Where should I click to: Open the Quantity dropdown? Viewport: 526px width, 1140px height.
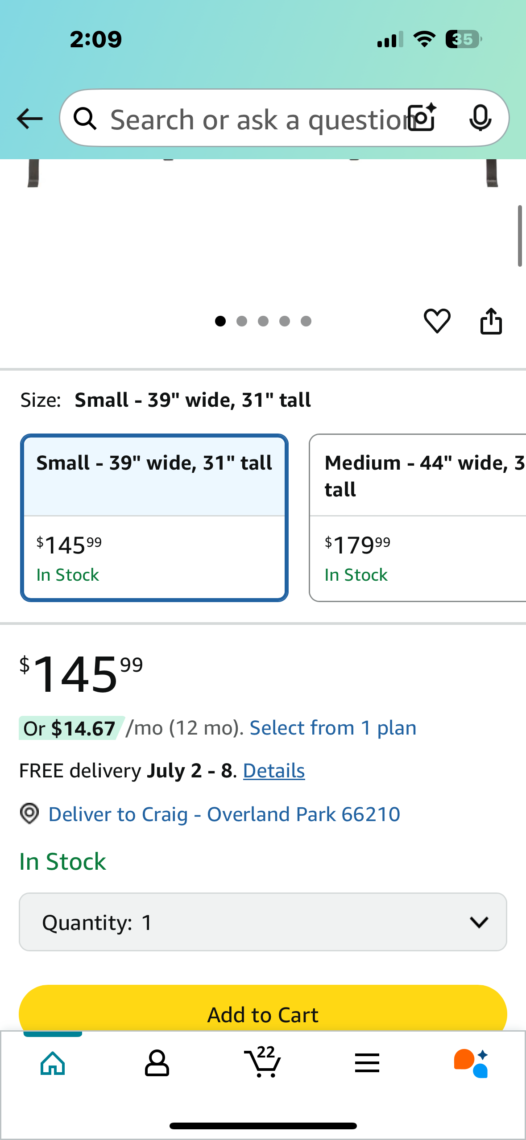[x=263, y=922]
